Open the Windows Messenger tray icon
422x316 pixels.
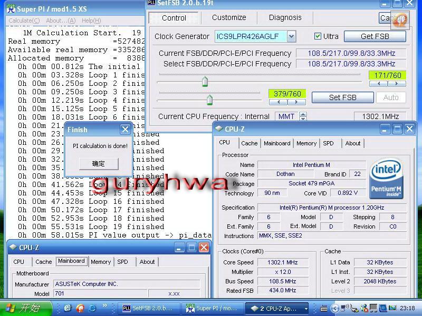(x=365, y=308)
